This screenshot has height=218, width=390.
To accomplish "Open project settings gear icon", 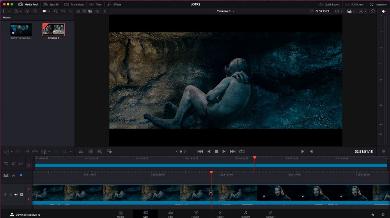I will [x=383, y=214].
